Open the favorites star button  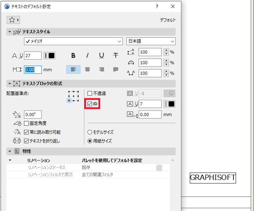13,20
